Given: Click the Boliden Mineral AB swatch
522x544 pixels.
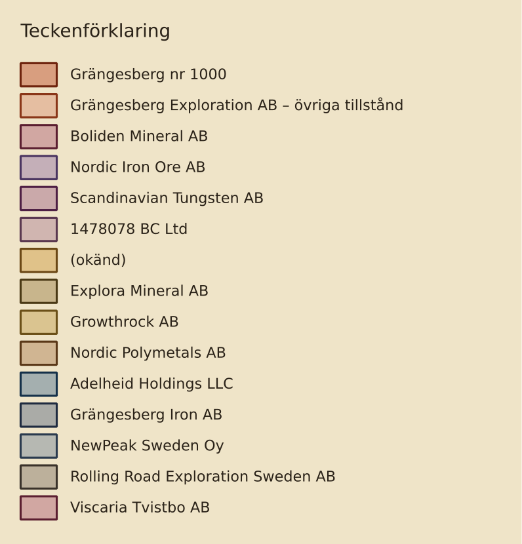Looking at the screenshot, I should [x=39, y=136].
